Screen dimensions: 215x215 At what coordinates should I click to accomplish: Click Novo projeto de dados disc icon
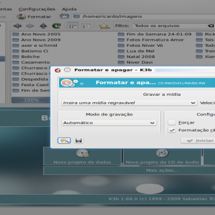pyautogui.click(x=82, y=153)
